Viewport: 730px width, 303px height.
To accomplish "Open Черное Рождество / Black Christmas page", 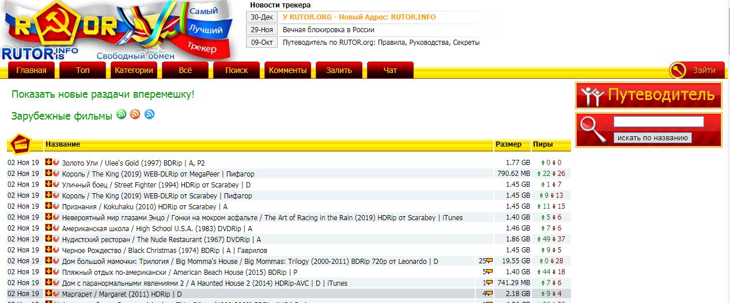I will (156, 250).
